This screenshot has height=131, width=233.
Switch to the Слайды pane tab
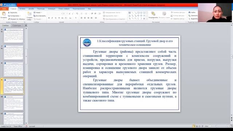click(5, 25)
